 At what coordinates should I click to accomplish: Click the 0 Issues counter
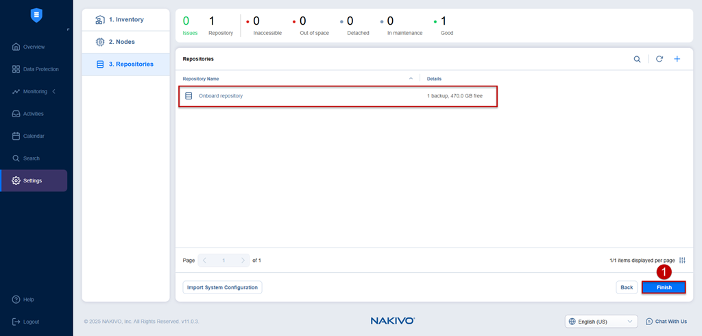(x=190, y=25)
